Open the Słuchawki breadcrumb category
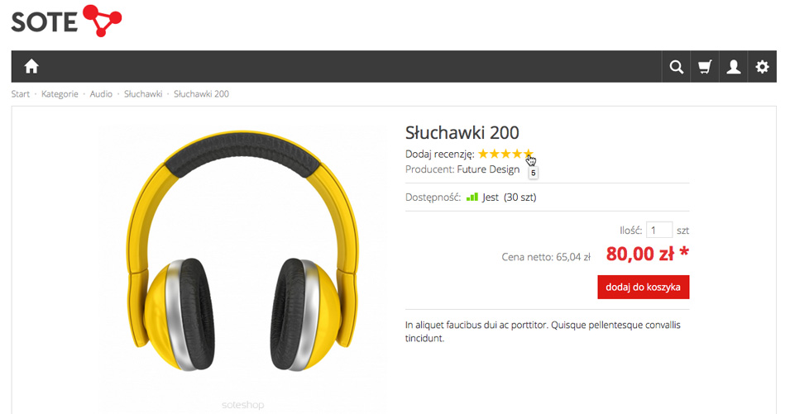790x414 pixels. click(x=143, y=94)
